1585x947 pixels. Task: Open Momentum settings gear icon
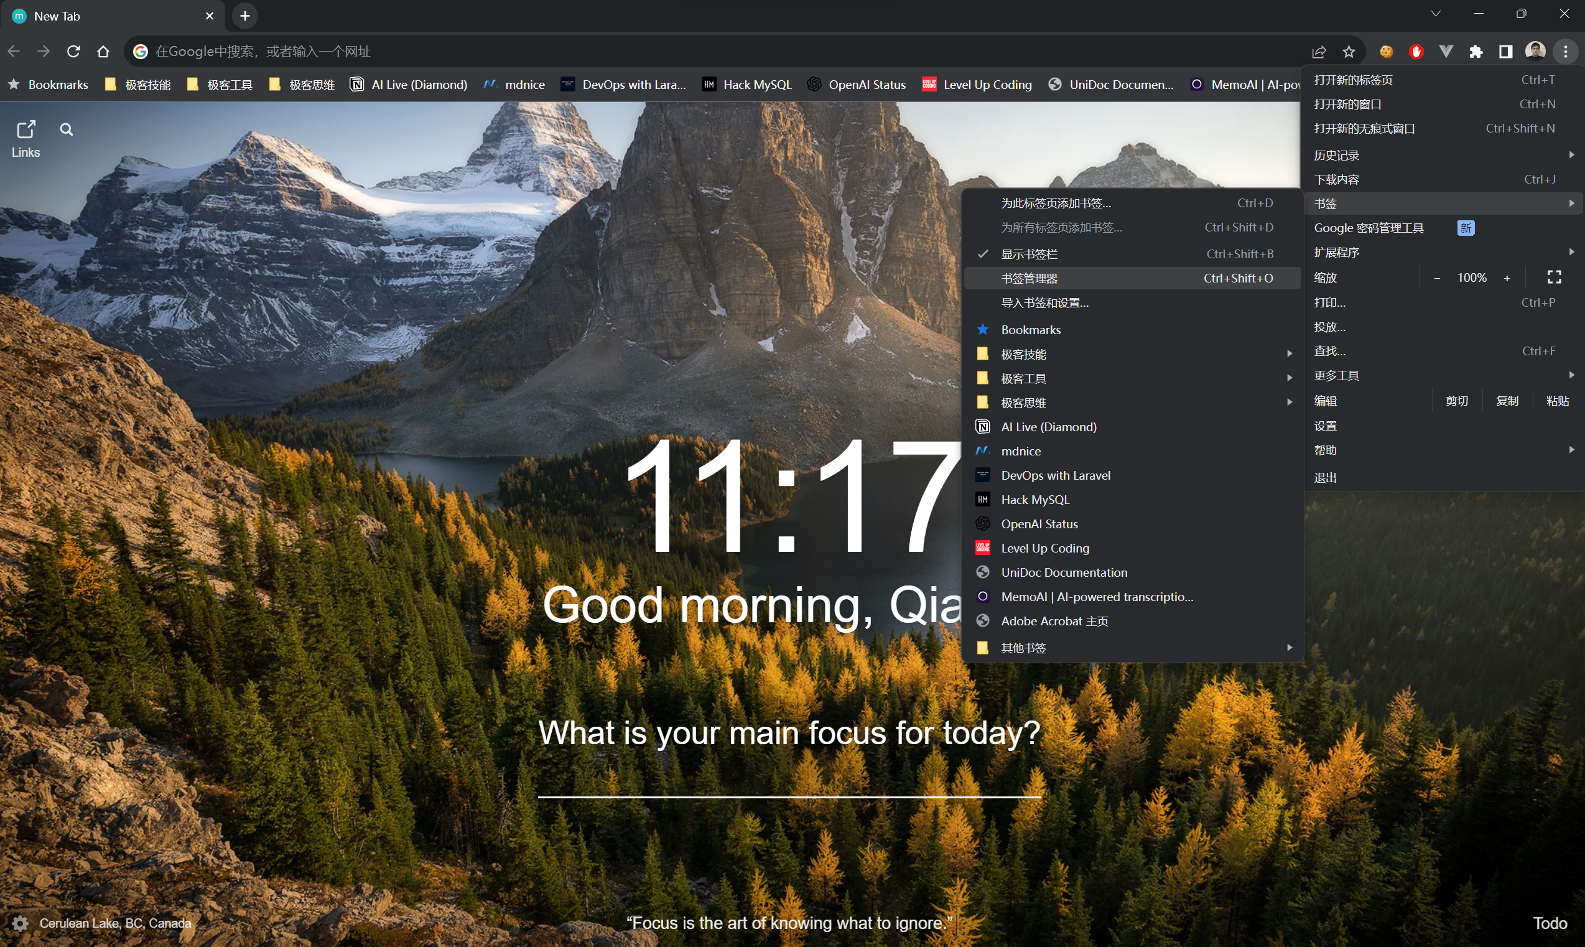click(20, 923)
